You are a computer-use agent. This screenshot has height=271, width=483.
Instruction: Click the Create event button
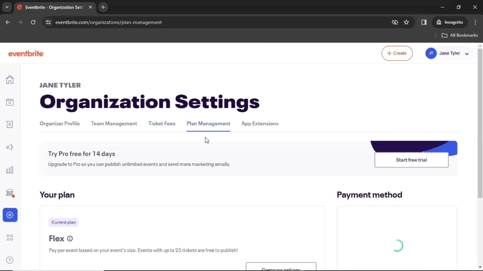coord(397,53)
